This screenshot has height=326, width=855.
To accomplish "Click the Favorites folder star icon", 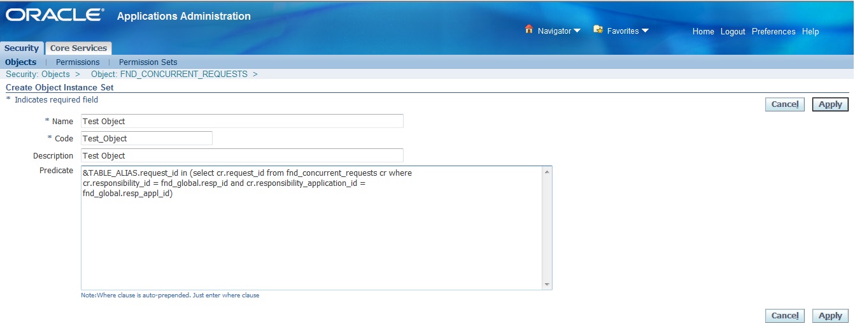I will [x=598, y=30].
